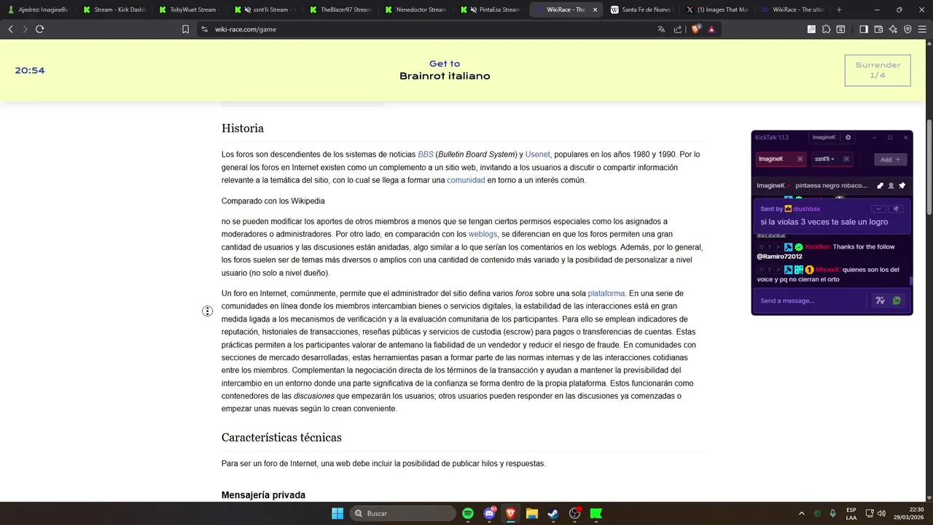933x525 pixels.
Task: Switch to the Images That Mak X tab
Action: (718, 9)
